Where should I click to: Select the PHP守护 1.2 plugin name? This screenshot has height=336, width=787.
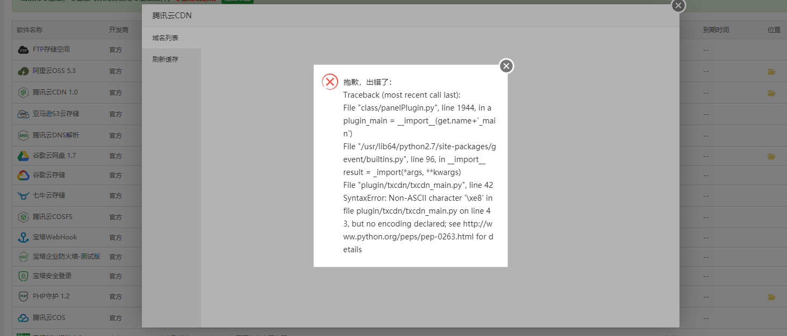click(x=51, y=296)
